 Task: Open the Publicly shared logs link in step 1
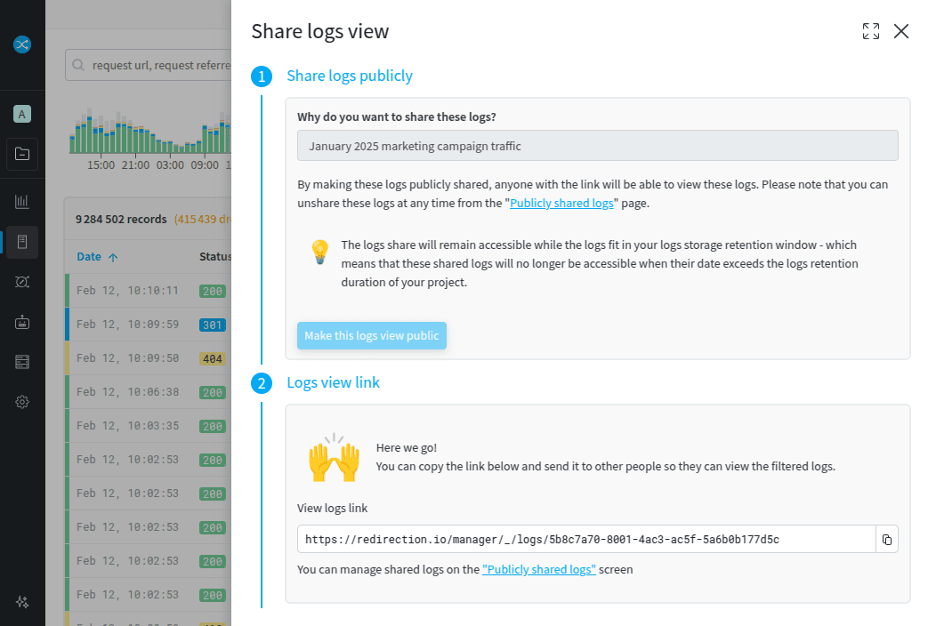click(x=561, y=203)
